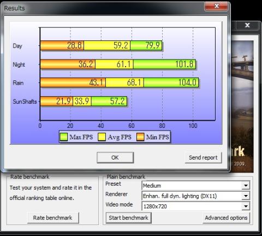Click the SunShafts min value 21.9
Screen dimensions: 262x236
click(63, 101)
